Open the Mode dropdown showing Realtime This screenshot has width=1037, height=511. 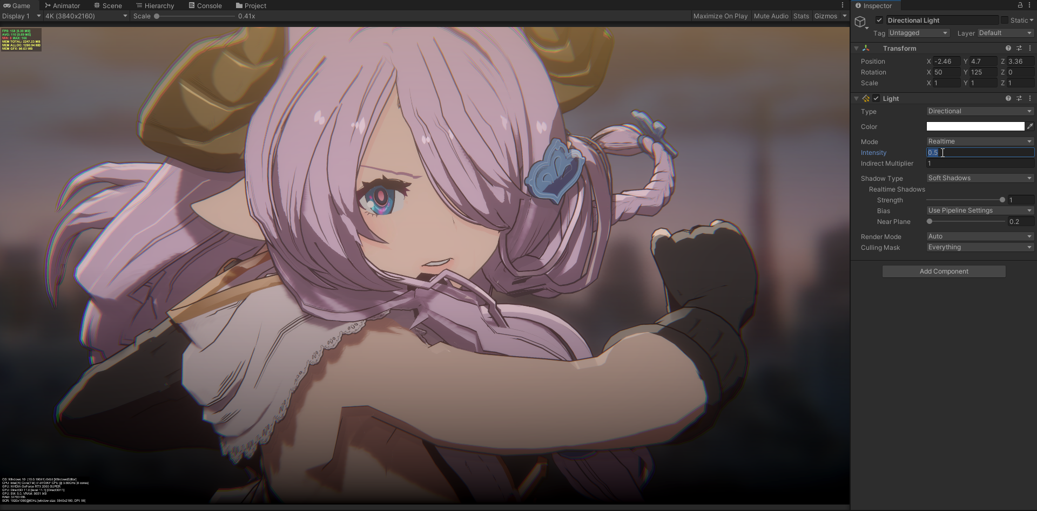(x=980, y=141)
